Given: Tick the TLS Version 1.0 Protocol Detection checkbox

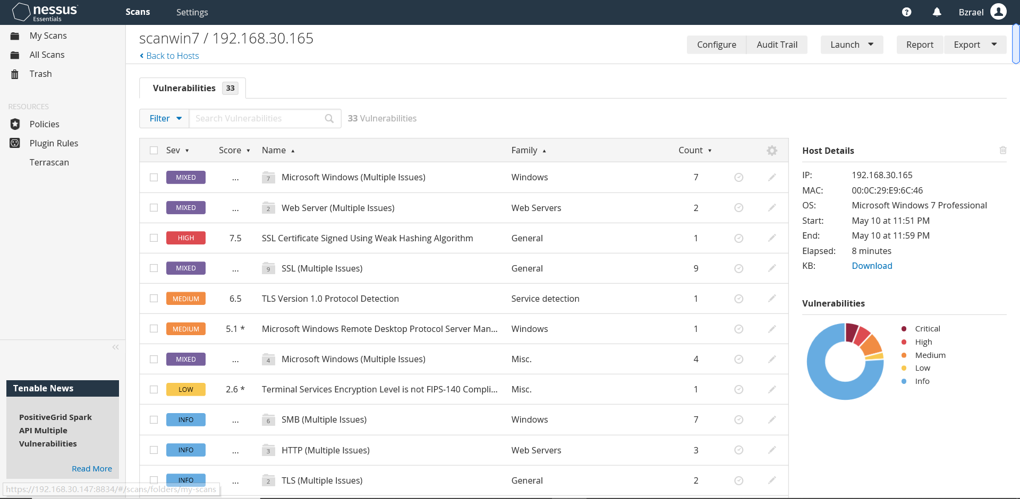Looking at the screenshot, I should pos(154,299).
